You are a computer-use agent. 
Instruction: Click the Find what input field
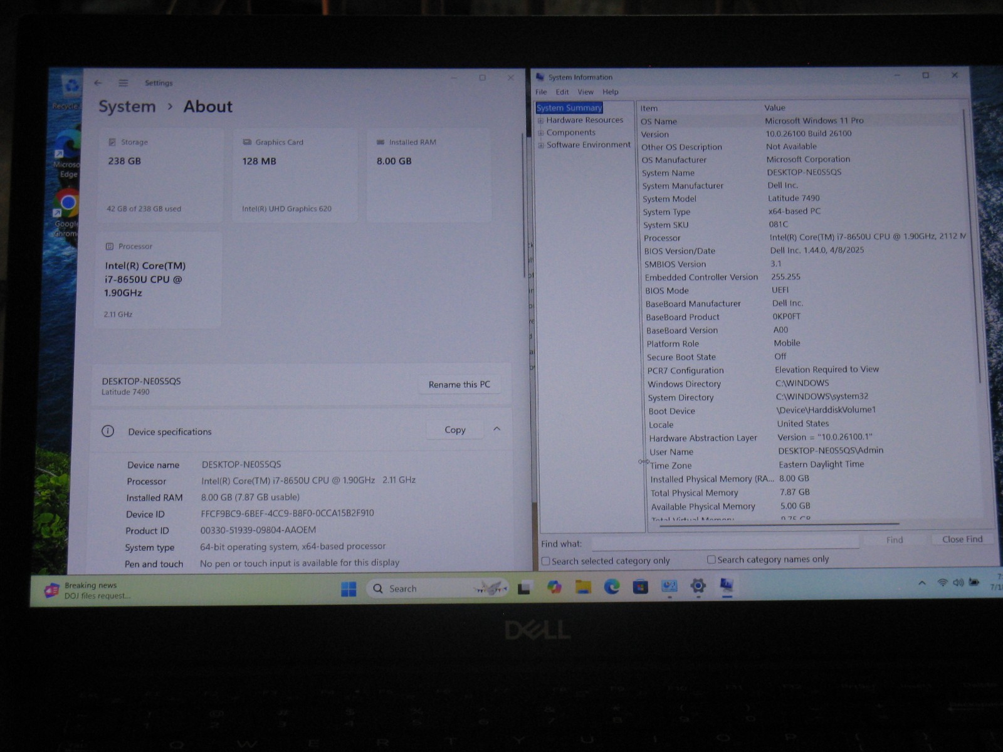tap(725, 542)
